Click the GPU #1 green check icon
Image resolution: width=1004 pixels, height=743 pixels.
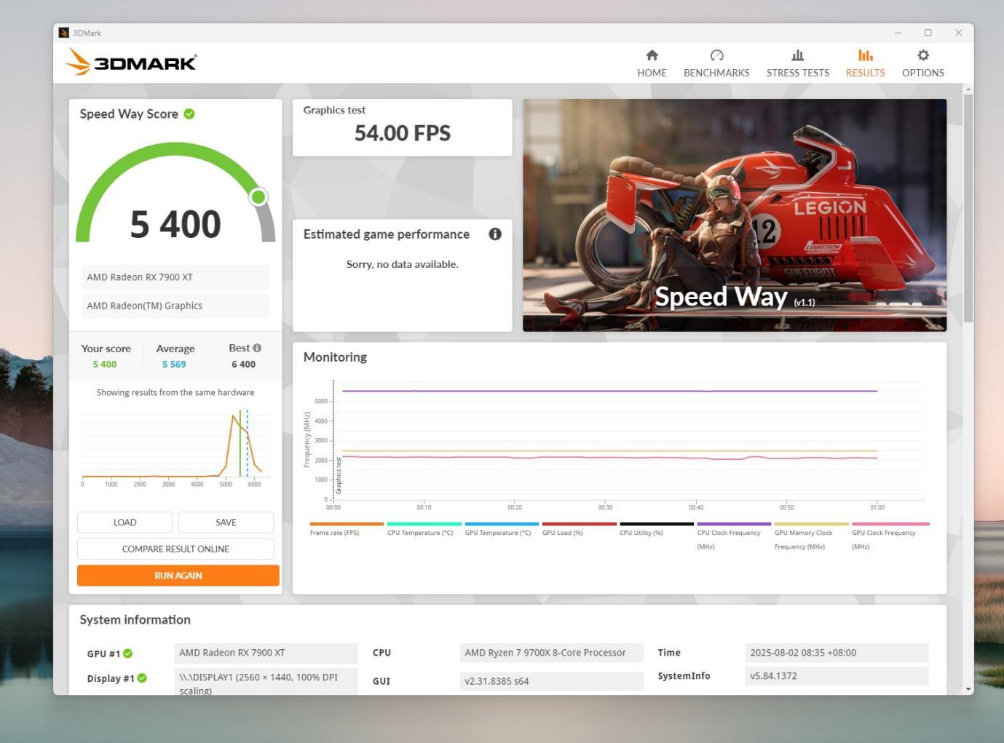[128, 653]
